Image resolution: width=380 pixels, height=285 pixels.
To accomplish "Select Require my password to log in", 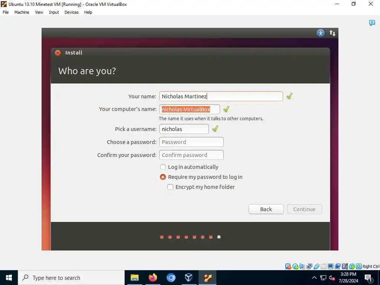I will [201, 177].
